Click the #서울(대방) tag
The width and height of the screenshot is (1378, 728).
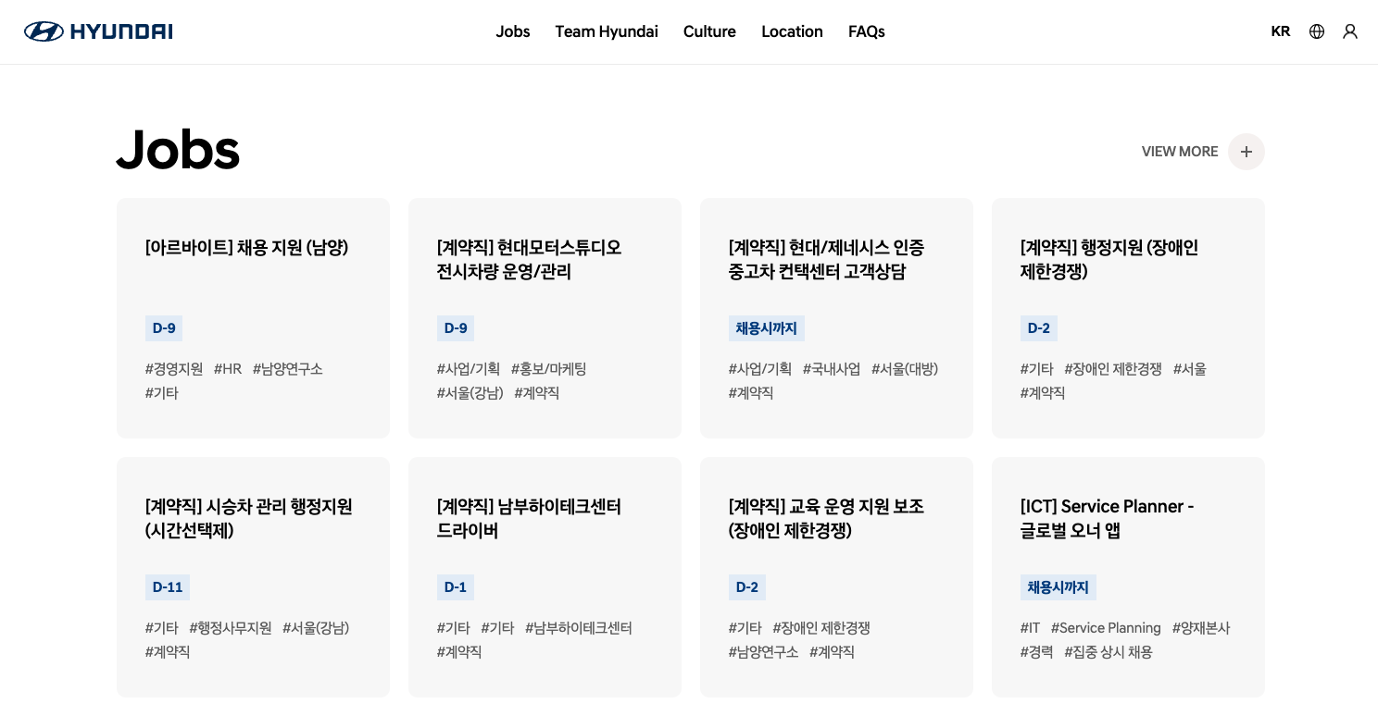click(905, 369)
